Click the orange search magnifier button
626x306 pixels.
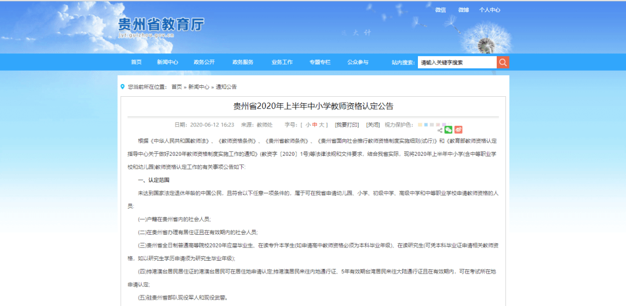503,62
